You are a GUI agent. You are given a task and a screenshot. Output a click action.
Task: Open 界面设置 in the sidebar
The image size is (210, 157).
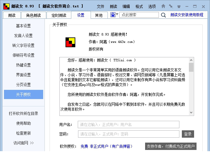(x=24, y=75)
